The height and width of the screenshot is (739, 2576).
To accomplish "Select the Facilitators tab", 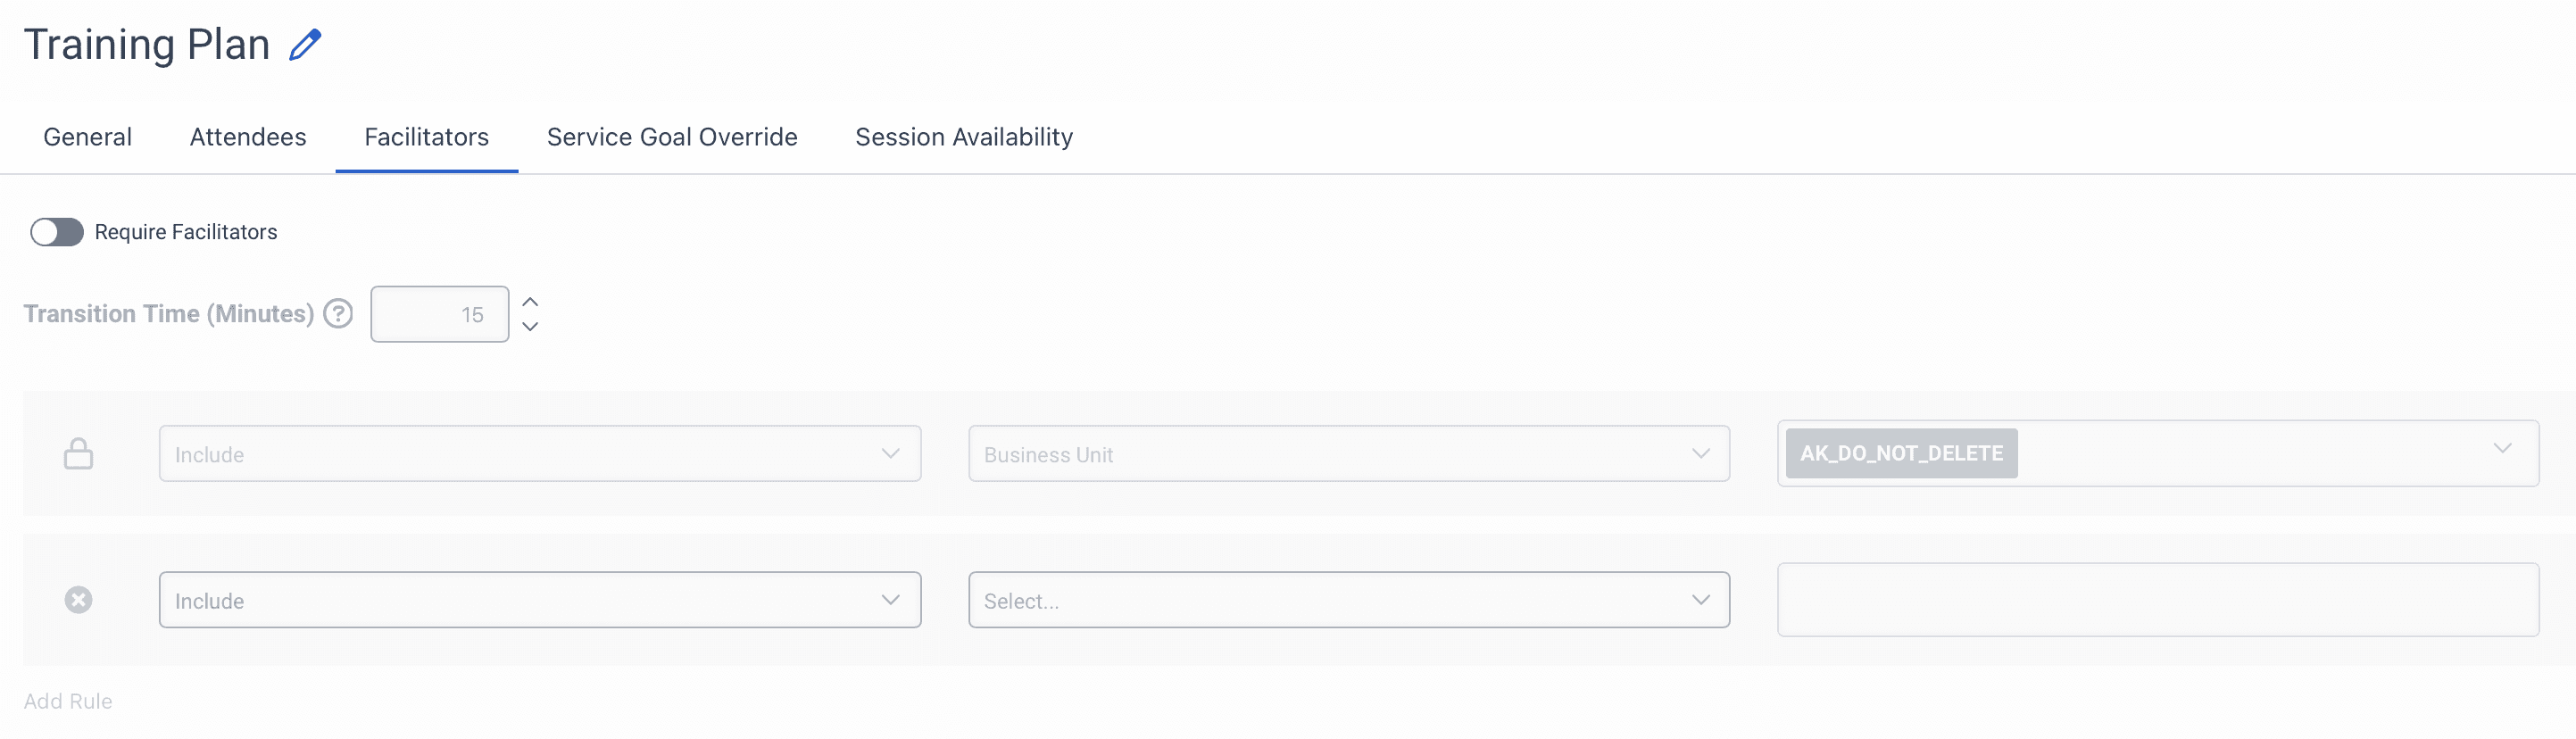I will tap(426, 137).
